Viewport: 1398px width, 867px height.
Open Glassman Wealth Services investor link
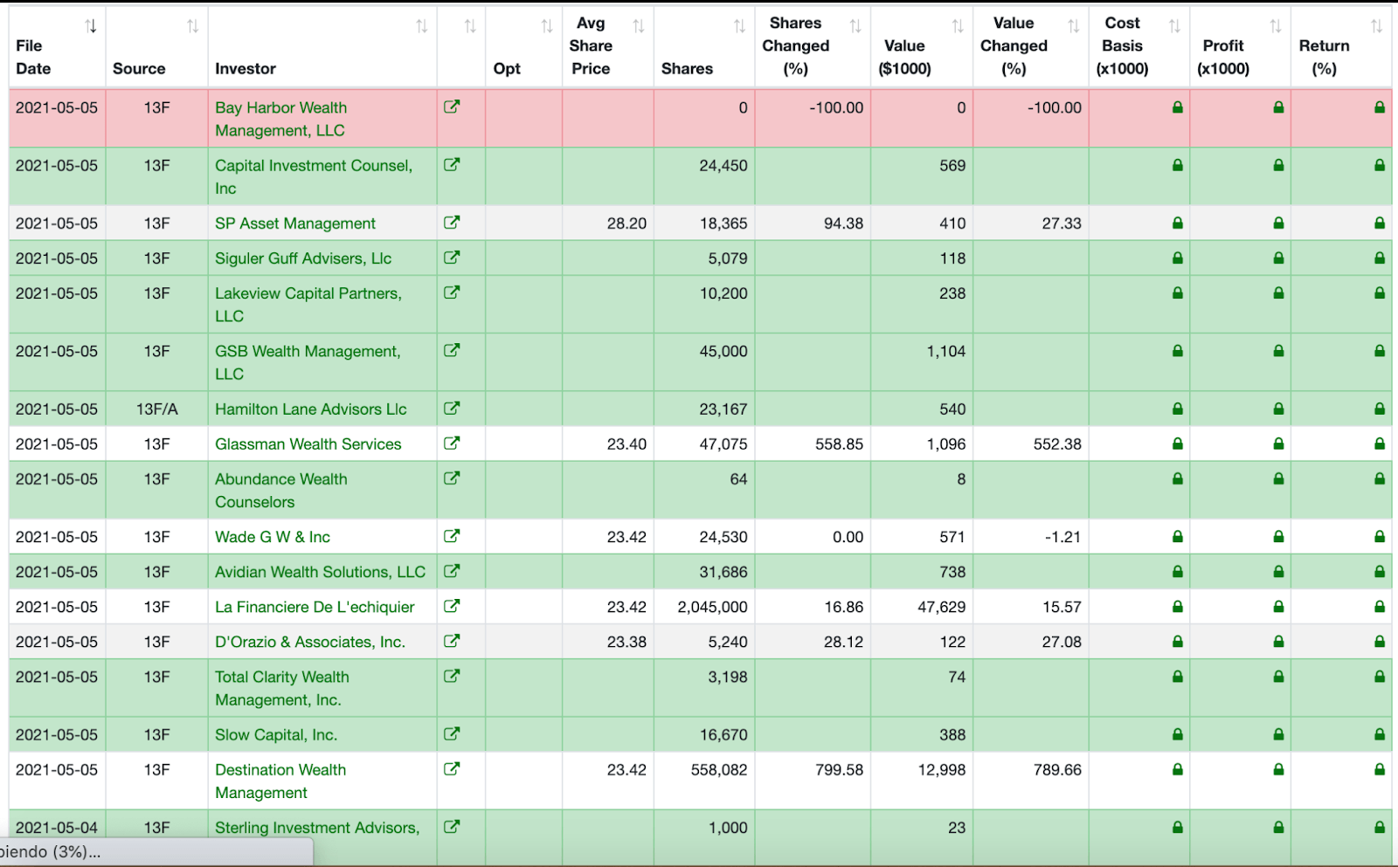click(x=308, y=444)
